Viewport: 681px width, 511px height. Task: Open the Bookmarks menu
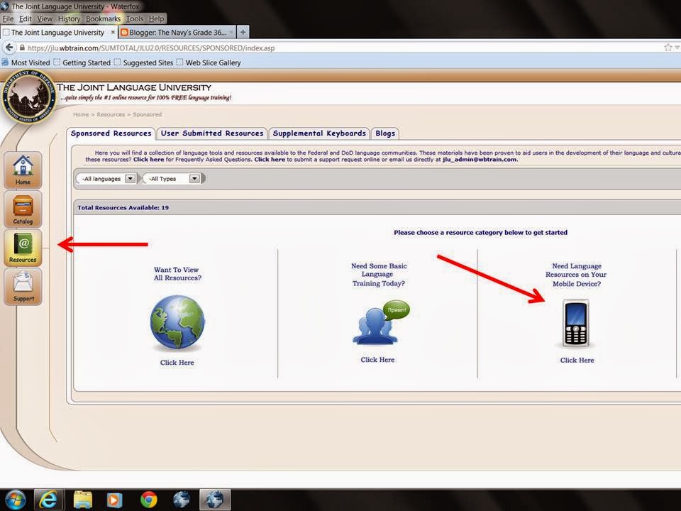[103, 18]
